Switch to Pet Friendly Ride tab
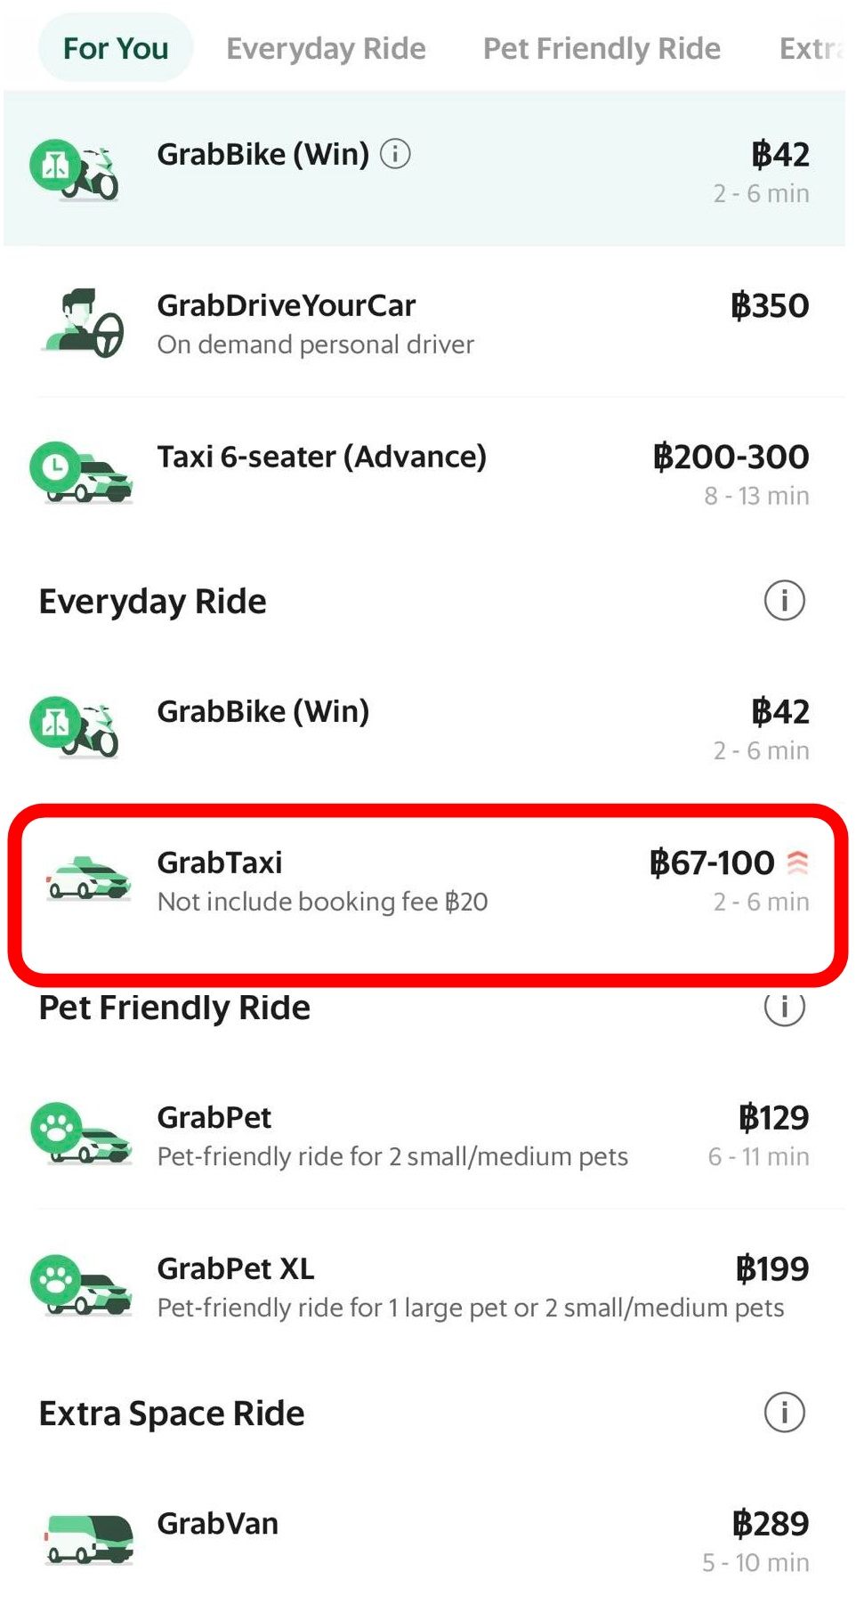Viewport: 856px width, 1612px height. click(x=602, y=48)
